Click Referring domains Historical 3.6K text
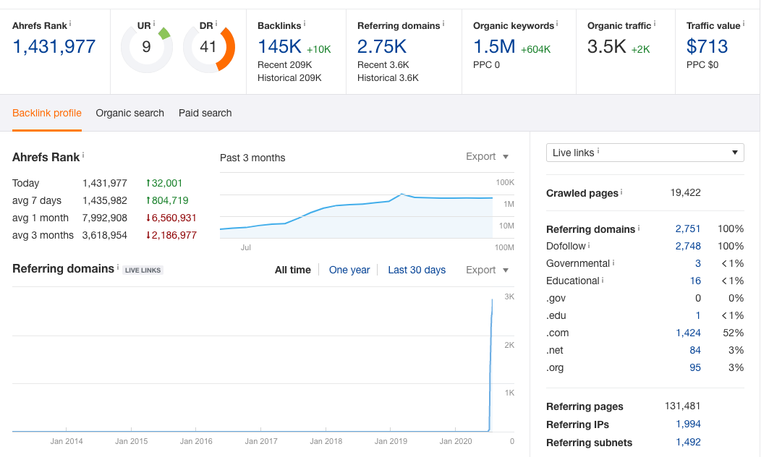 tap(388, 78)
